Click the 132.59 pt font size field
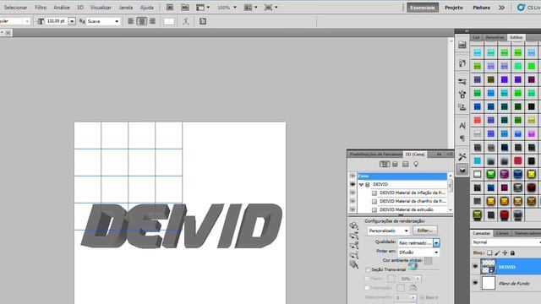This screenshot has height=304, width=541. pyautogui.click(x=56, y=21)
